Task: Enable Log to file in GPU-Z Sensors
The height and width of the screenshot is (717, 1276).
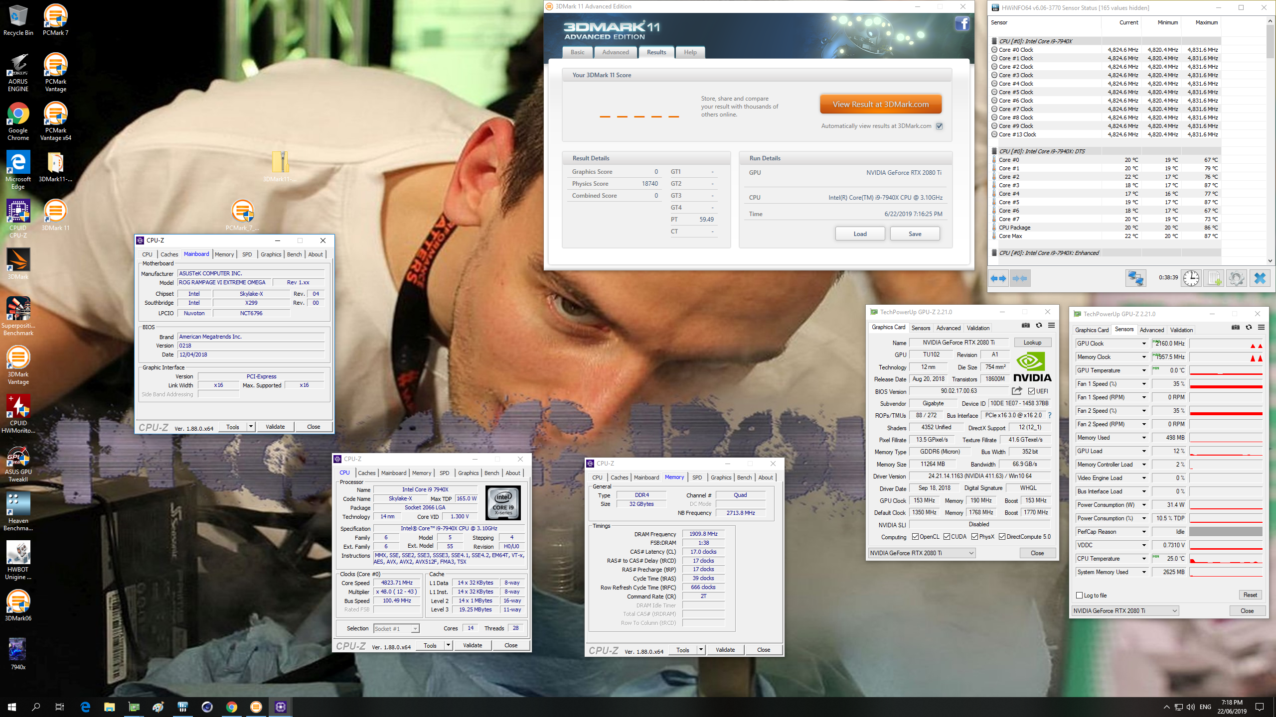Action: click(x=1080, y=596)
